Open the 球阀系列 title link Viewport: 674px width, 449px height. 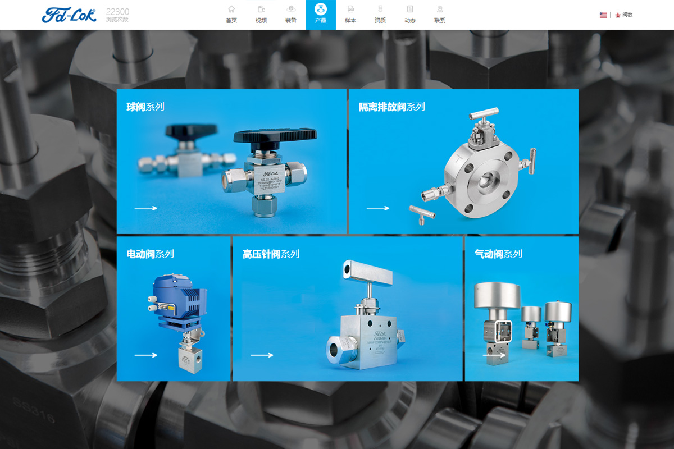click(x=145, y=107)
